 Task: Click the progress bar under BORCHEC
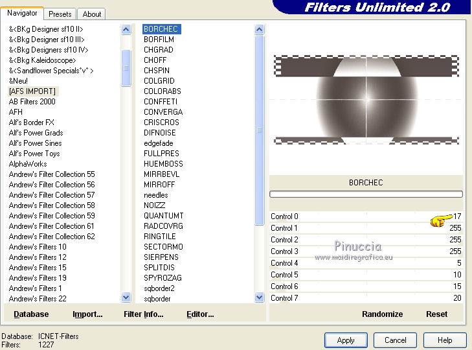366,194
